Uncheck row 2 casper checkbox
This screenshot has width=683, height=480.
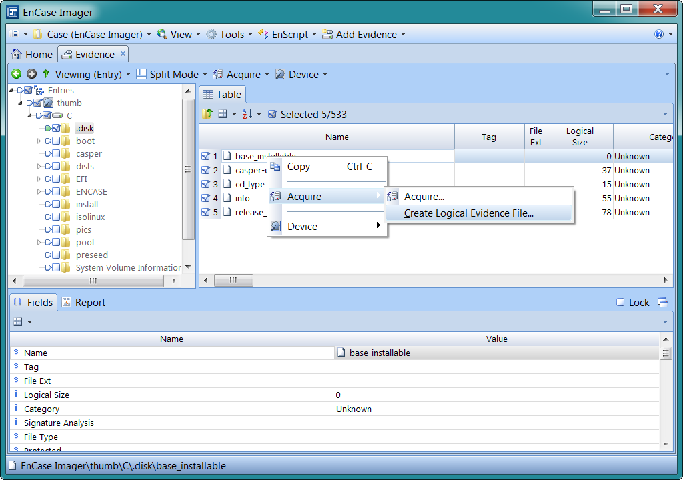coord(206,170)
